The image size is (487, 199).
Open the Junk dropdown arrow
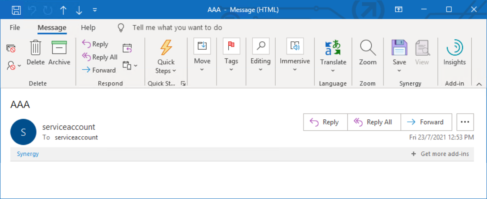pos(19,66)
